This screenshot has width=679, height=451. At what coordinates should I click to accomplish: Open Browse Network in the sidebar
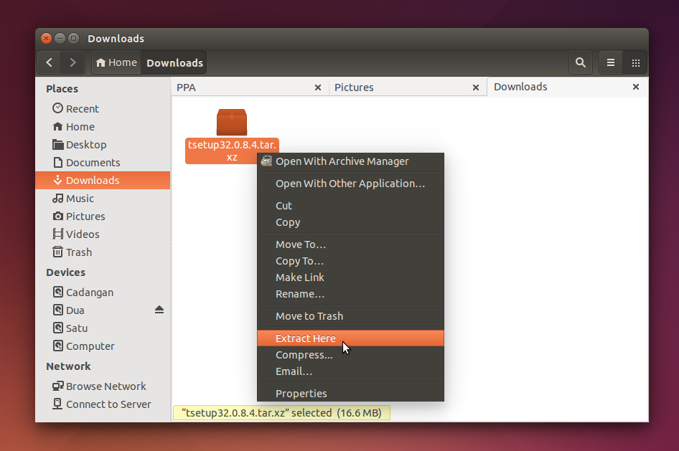coord(103,386)
